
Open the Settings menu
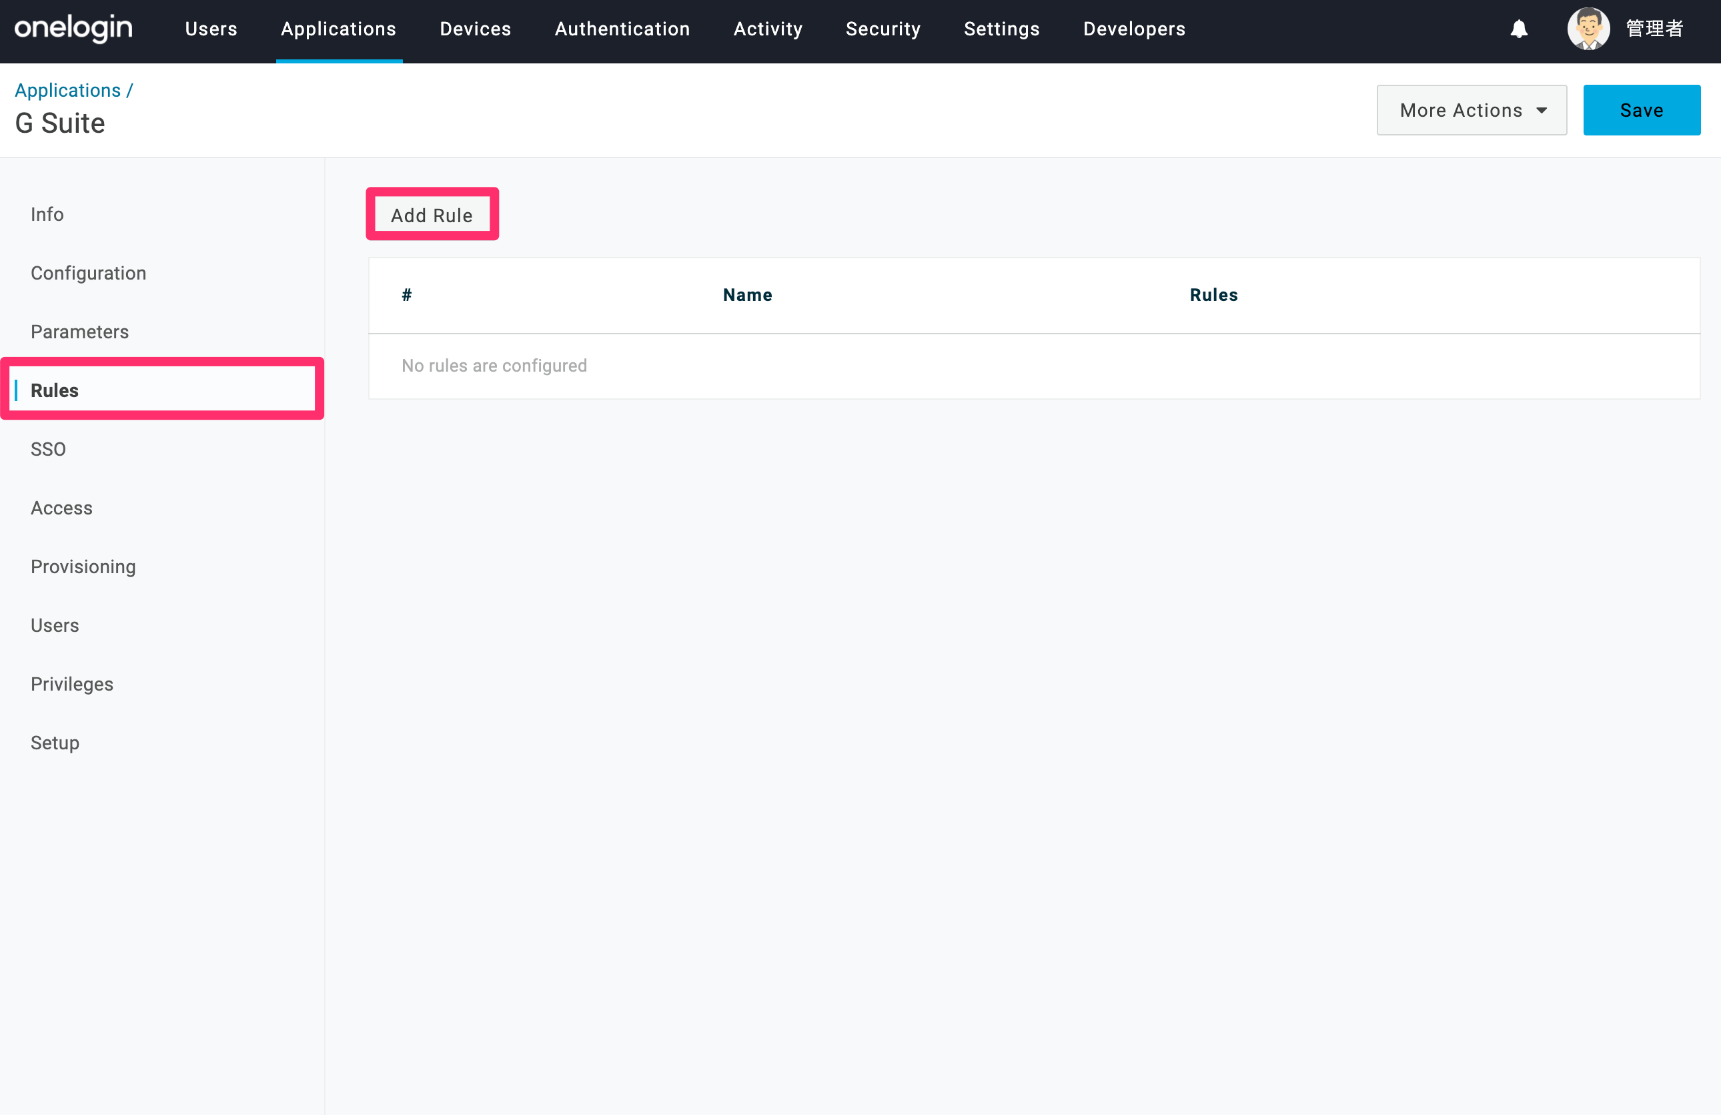click(x=1001, y=29)
